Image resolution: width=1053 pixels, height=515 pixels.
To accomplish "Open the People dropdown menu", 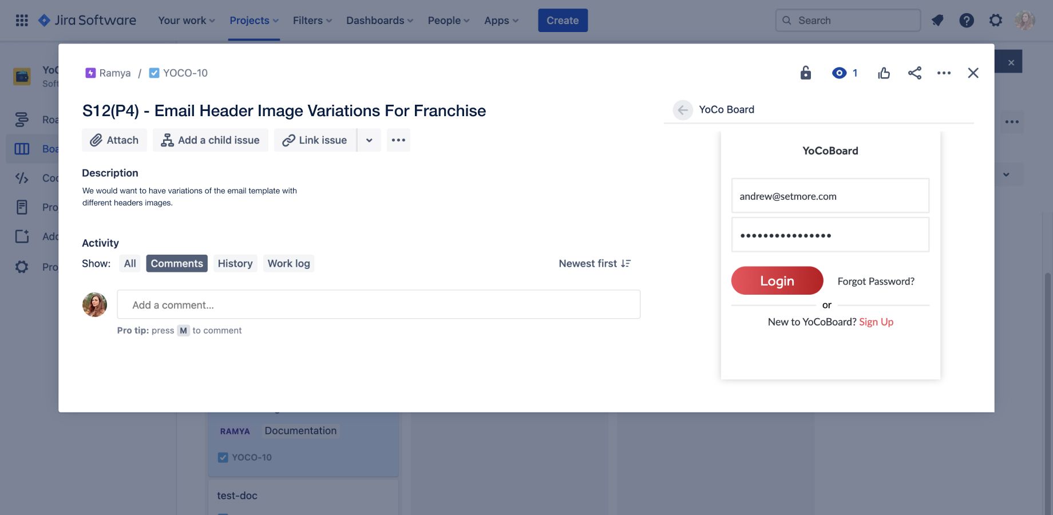I will tap(449, 21).
